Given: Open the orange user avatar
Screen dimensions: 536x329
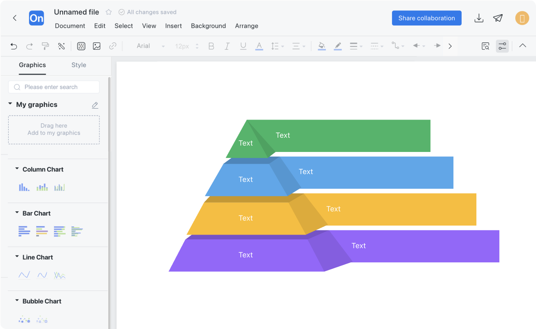Looking at the screenshot, I should coord(522,18).
